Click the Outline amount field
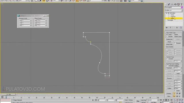Image resolution: width=184 pixels, height=103 pixels. click(177, 88)
